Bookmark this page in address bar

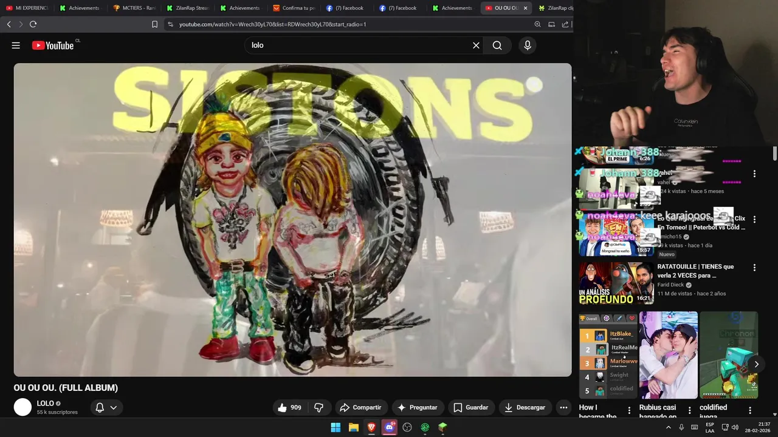[154, 24]
